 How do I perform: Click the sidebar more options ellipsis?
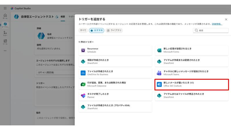tap(5, 51)
